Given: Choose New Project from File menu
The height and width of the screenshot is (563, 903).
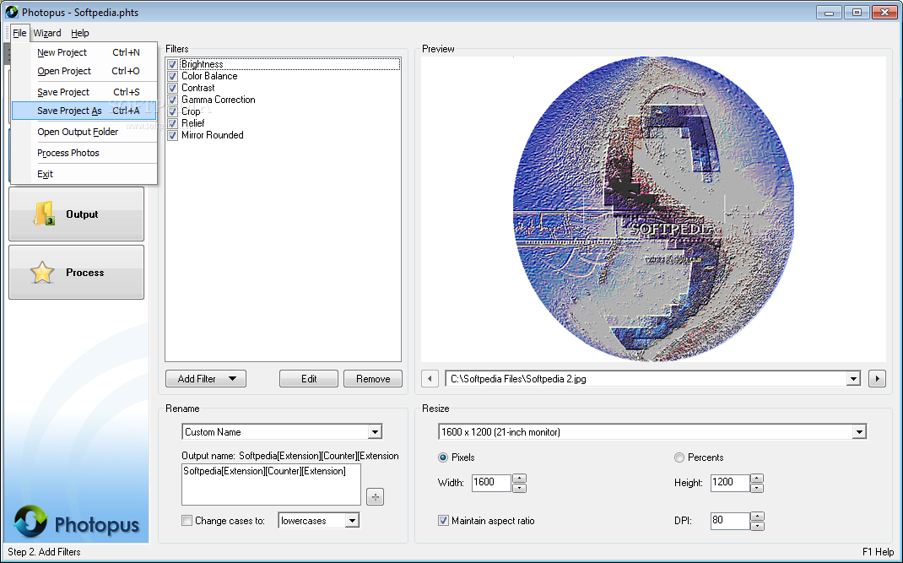Looking at the screenshot, I should (84, 52).
